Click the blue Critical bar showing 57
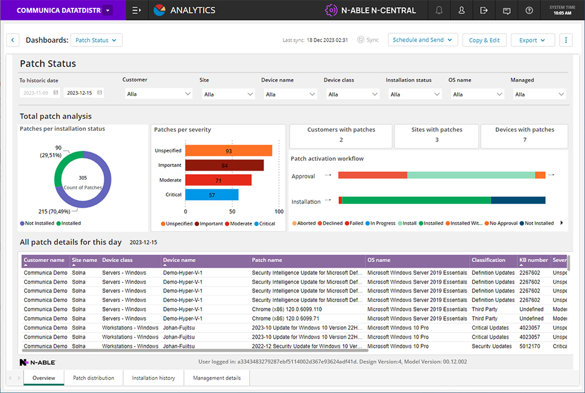This screenshot has height=393, width=585. pyautogui.click(x=212, y=195)
